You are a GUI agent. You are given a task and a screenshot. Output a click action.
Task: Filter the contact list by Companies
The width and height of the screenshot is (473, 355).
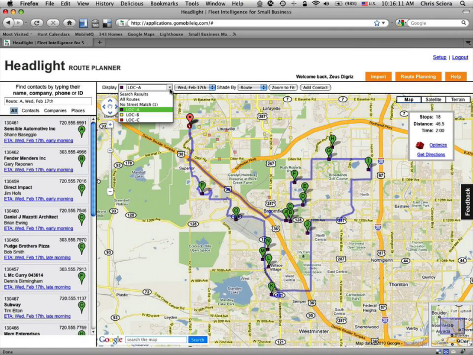coord(55,110)
